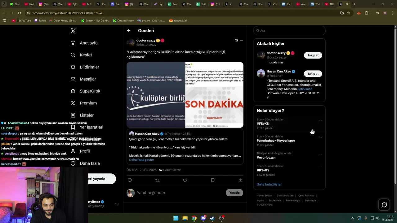Viewport: 397px width, 223px height.
Task: Click the Anasayfa home icon
Action: point(73,43)
